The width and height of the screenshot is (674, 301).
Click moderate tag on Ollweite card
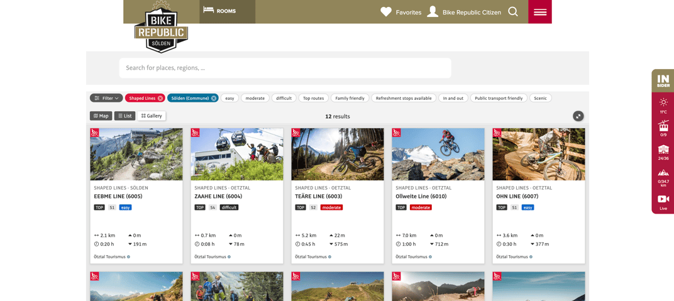[421, 207]
